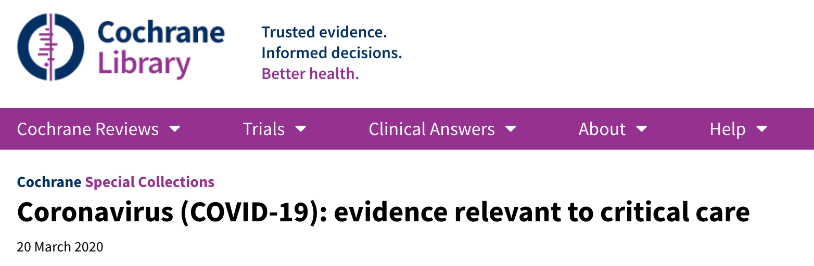The width and height of the screenshot is (814, 266).
Task: Open the About menu
Action: click(602, 129)
